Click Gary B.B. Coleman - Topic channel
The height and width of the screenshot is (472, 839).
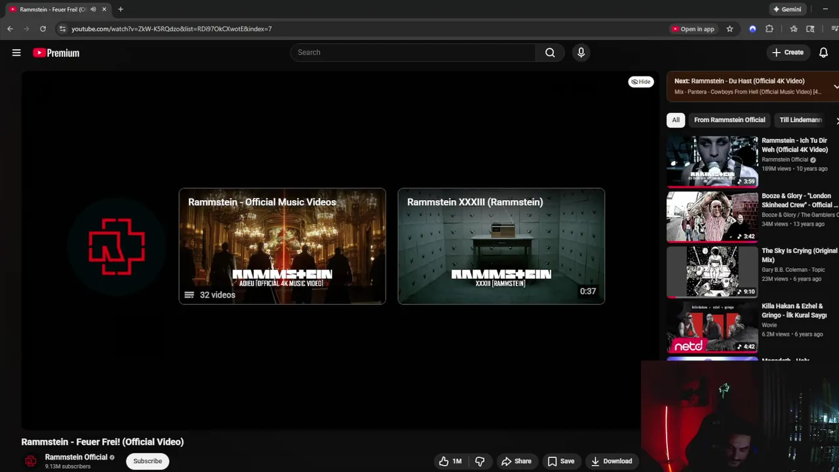(793, 269)
